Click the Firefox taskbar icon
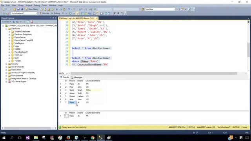 (x=68, y=137)
